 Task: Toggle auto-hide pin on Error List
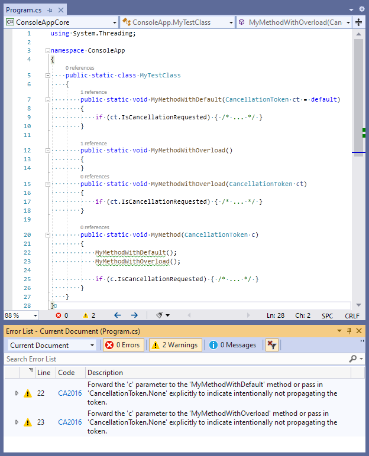pos(349,331)
